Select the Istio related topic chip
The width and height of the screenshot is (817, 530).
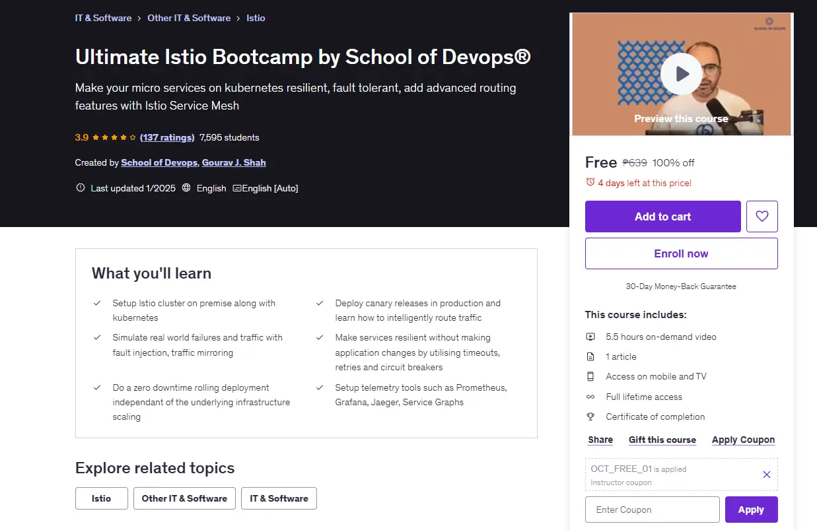(x=102, y=498)
